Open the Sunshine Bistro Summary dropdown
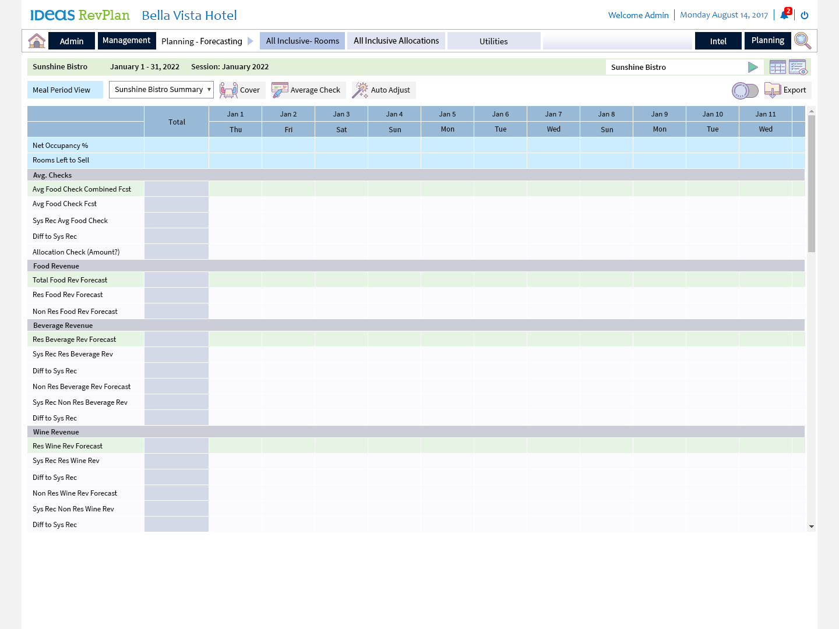 click(x=161, y=90)
